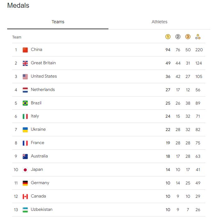Click the Uzbekistan flag icon
Screen dimensions: 215x218
coord(25,210)
